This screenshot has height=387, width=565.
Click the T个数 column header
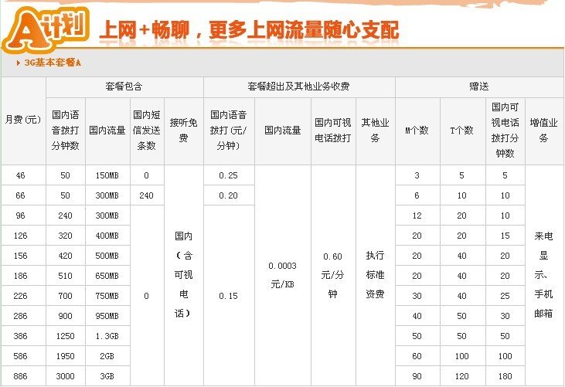pos(462,131)
